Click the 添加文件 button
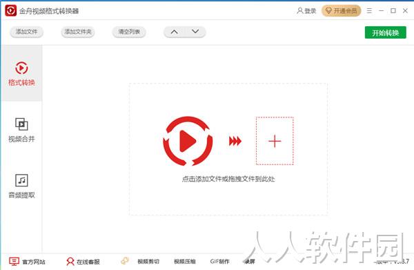414x270 pixels. (x=26, y=32)
